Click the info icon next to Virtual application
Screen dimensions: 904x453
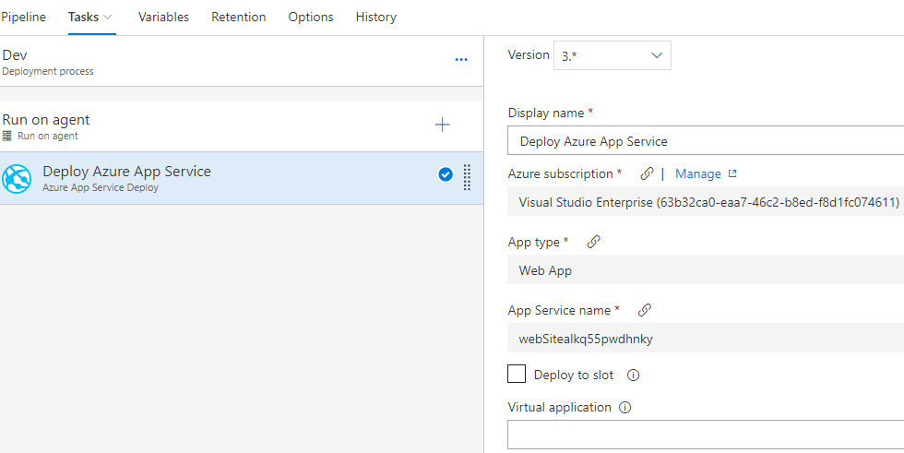pos(624,408)
